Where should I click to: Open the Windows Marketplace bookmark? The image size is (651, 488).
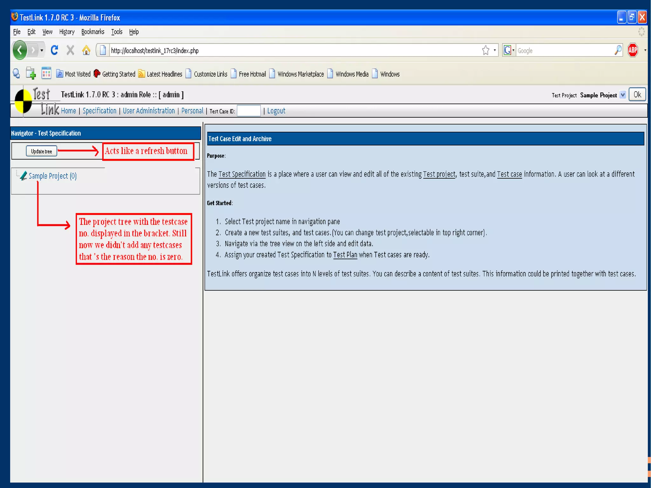(x=297, y=74)
